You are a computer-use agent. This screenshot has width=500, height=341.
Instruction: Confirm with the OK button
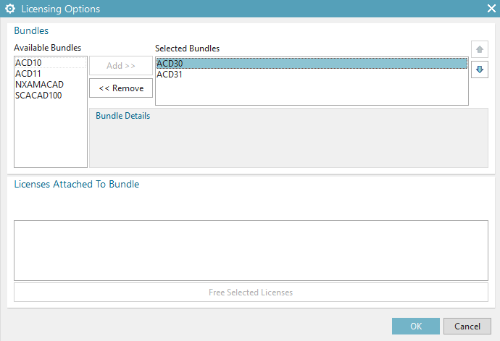415,326
